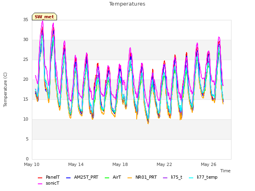The image size is (255, 191).
Task: Click the li75_t legend entry
Action: (173, 177)
